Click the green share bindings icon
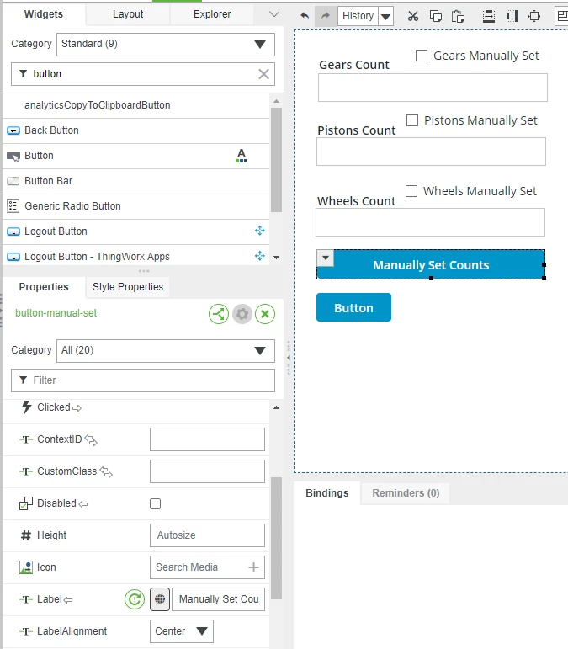The image size is (568, 649). pos(219,314)
